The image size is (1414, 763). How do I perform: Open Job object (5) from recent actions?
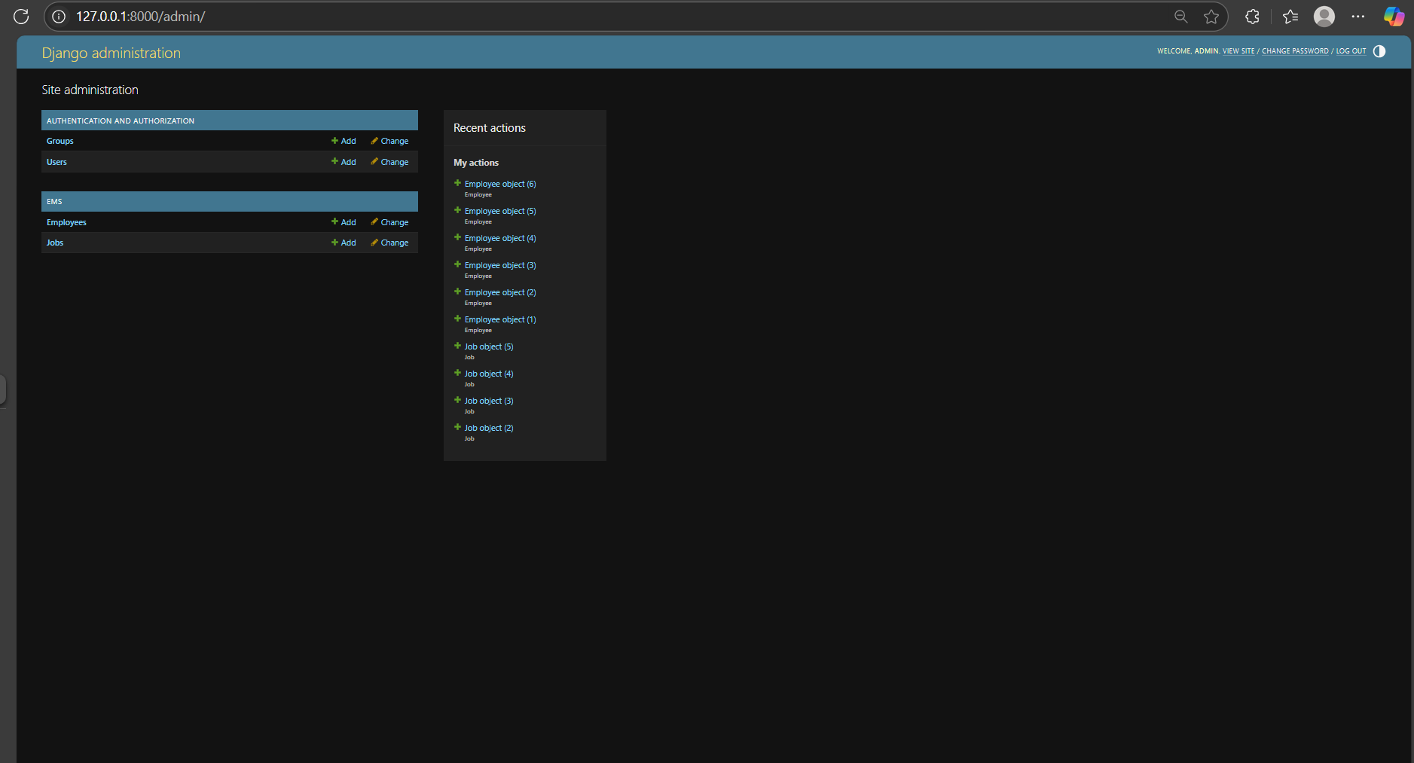click(488, 346)
